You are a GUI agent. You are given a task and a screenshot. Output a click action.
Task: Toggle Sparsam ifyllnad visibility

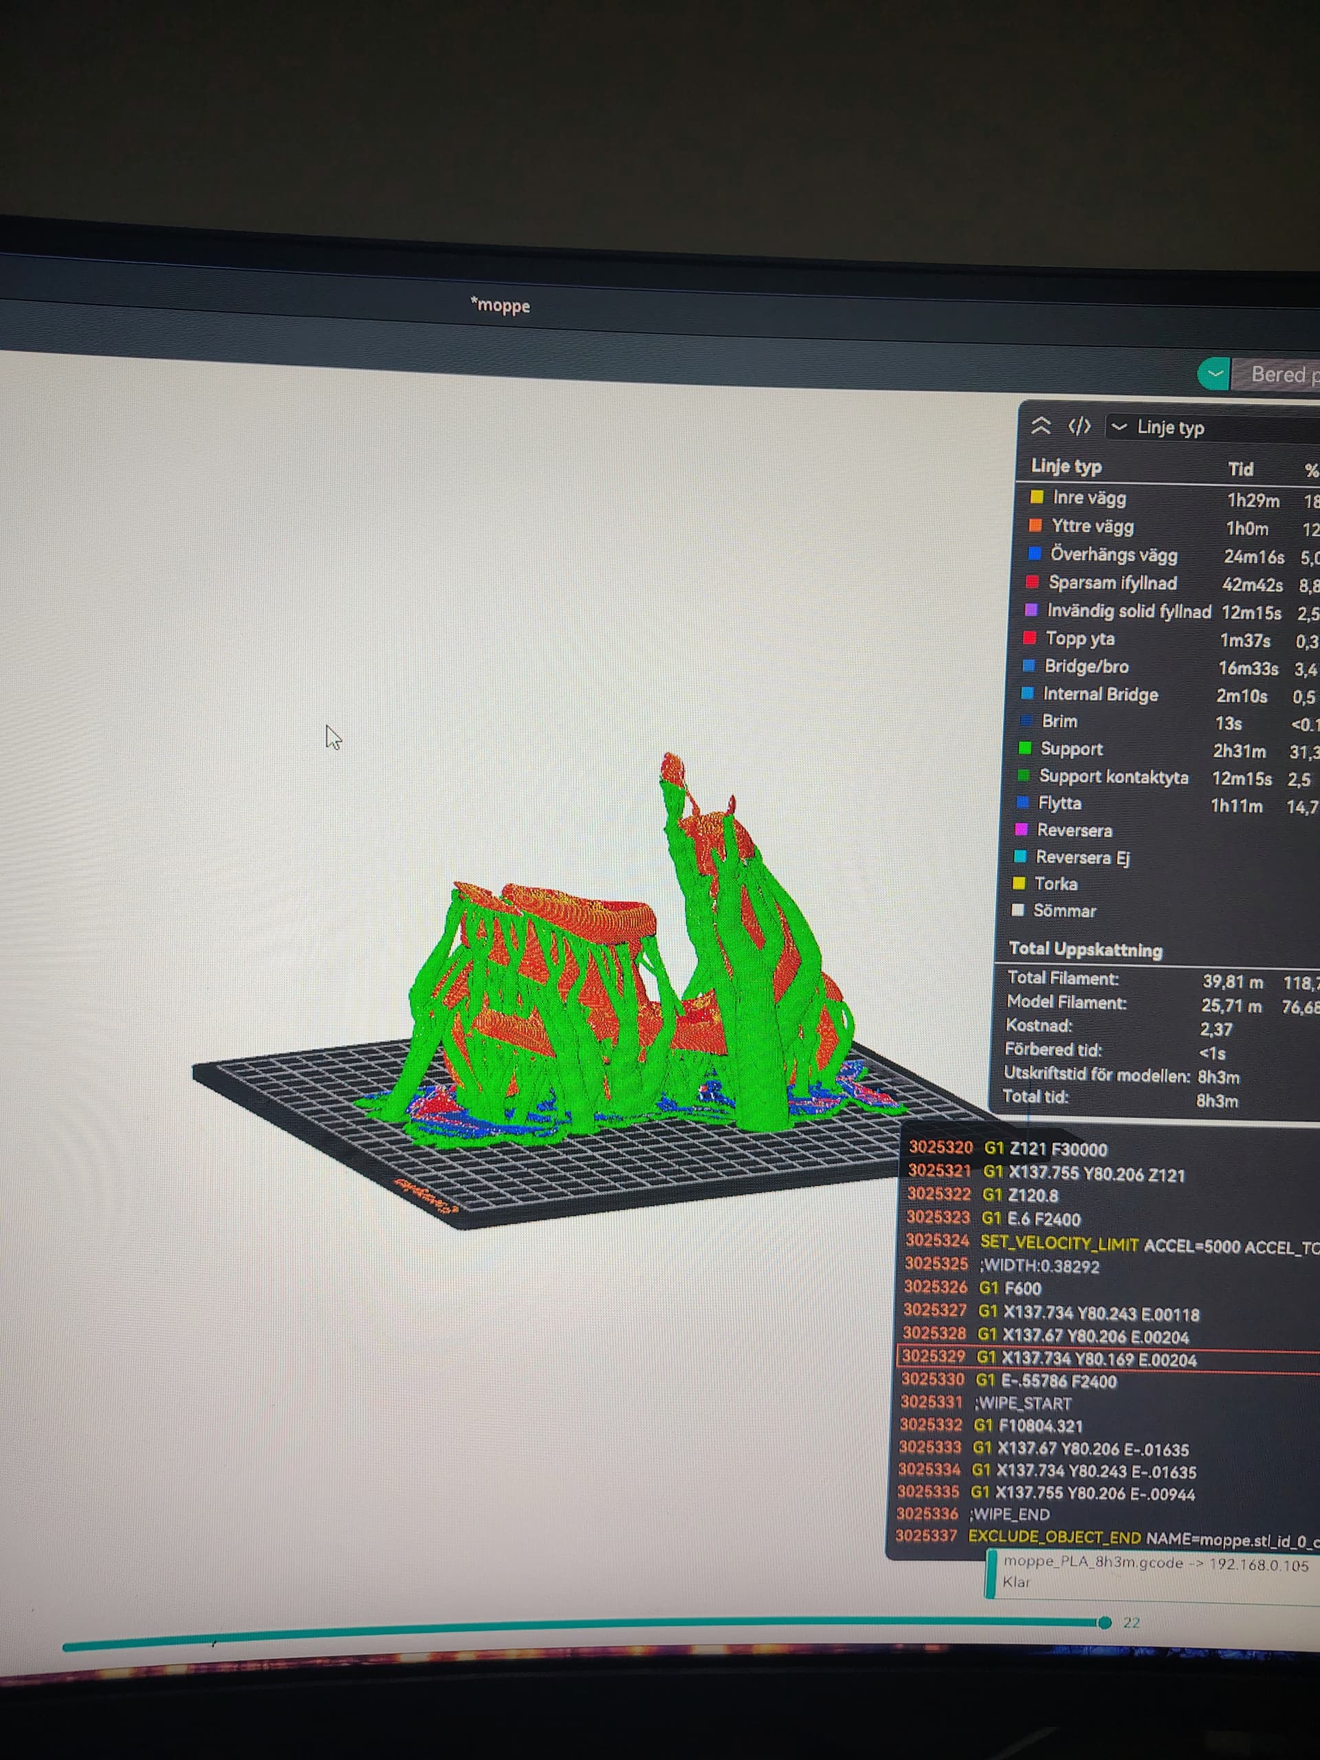(x=1112, y=582)
